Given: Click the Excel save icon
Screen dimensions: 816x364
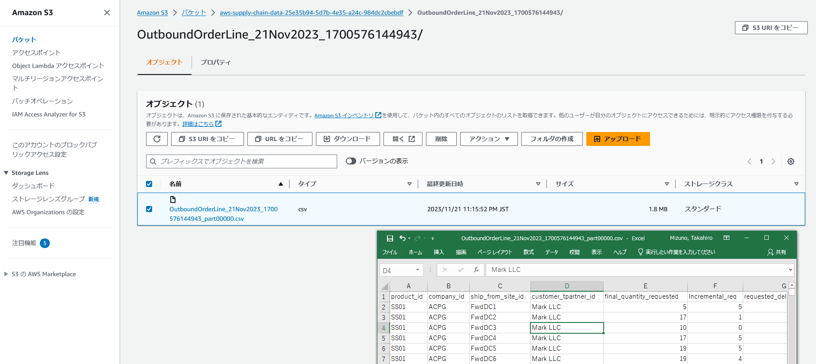Looking at the screenshot, I should coord(390,238).
